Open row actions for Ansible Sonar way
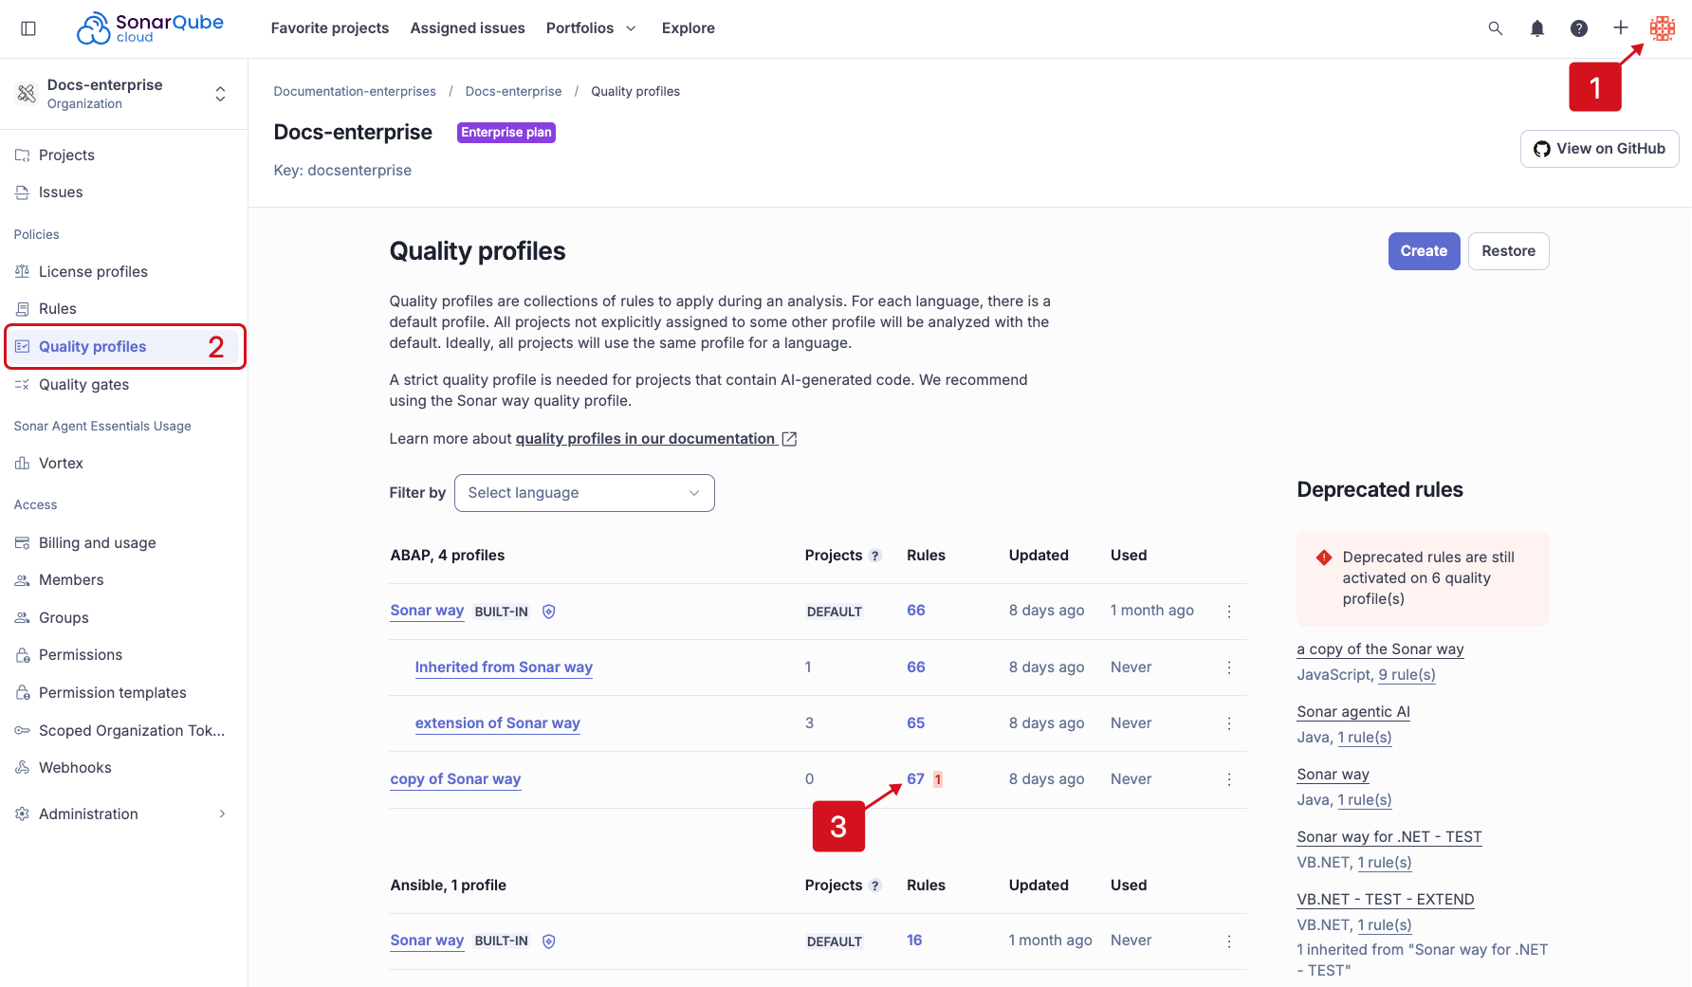Image resolution: width=1692 pixels, height=987 pixels. click(x=1229, y=941)
